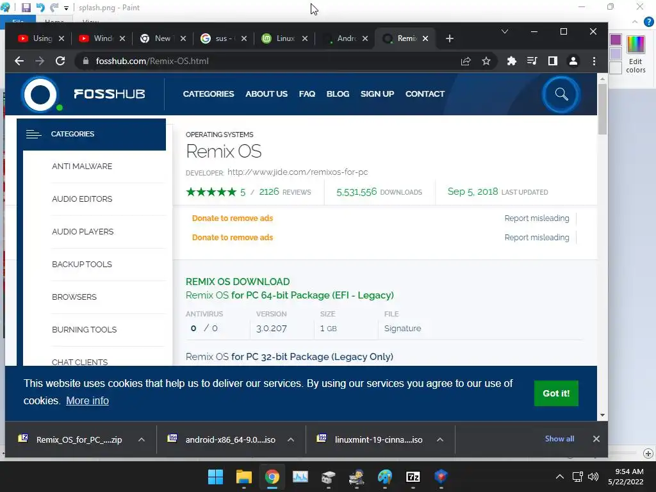This screenshot has width=656, height=492.
Task: Open 7-Zip from taskbar
Action: [x=413, y=477]
